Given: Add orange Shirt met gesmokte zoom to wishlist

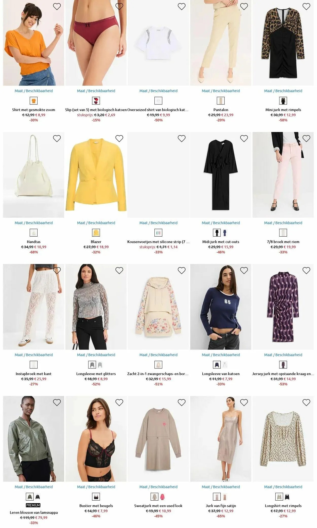Looking at the screenshot, I should [x=57, y=7].
